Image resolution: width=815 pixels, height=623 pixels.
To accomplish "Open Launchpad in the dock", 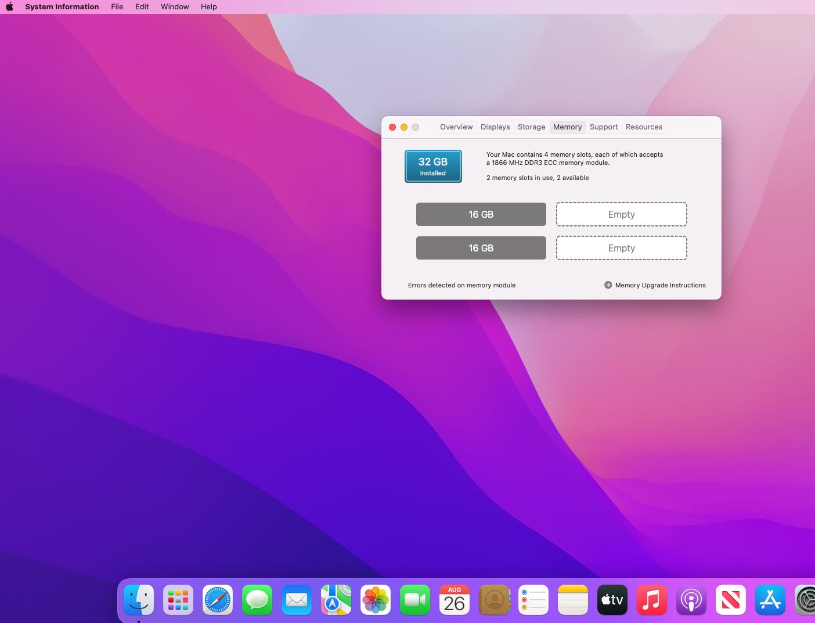I will 178,600.
